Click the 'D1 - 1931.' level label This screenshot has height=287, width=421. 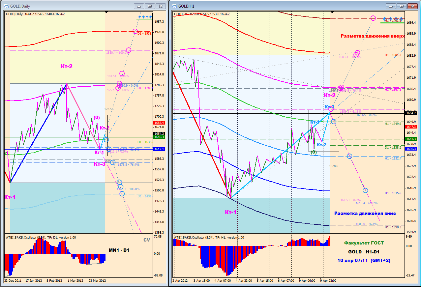pos(144,34)
